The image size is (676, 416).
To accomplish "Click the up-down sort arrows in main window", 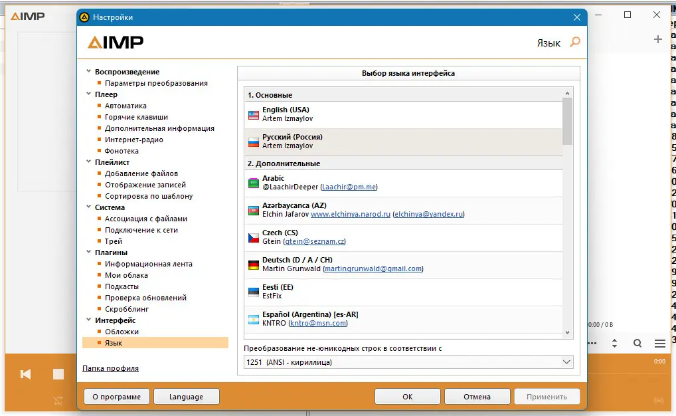I will 614,344.
